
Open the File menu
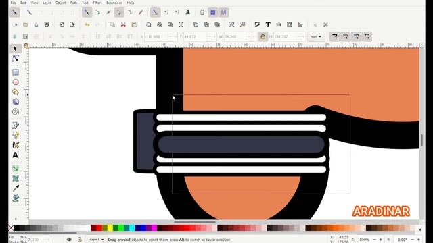click(x=13, y=3)
